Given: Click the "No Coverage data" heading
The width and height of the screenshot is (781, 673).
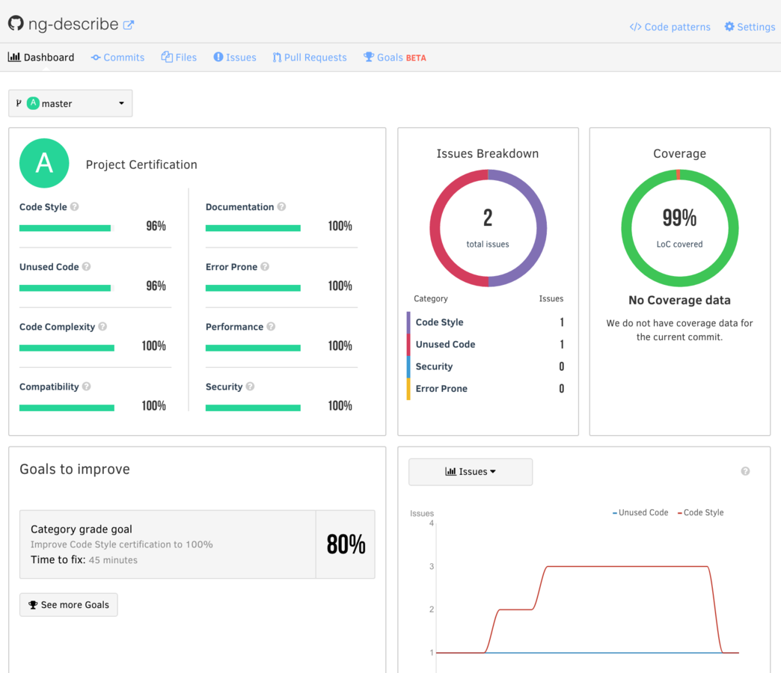Looking at the screenshot, I should click(679, 300).
